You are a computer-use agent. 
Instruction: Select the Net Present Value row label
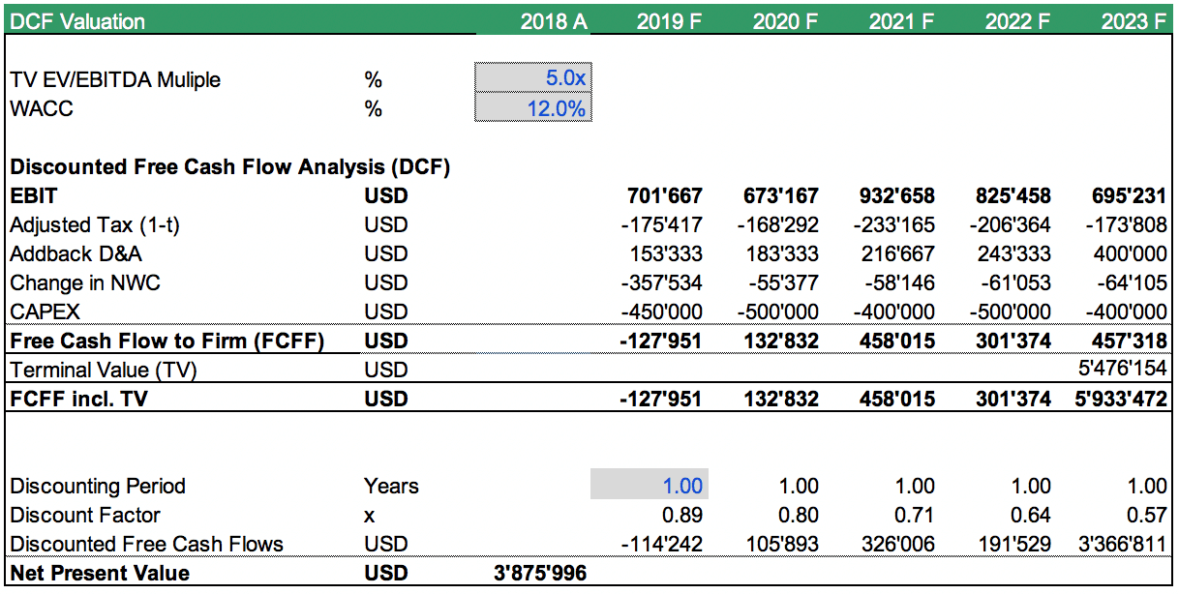tap(100, 573)
